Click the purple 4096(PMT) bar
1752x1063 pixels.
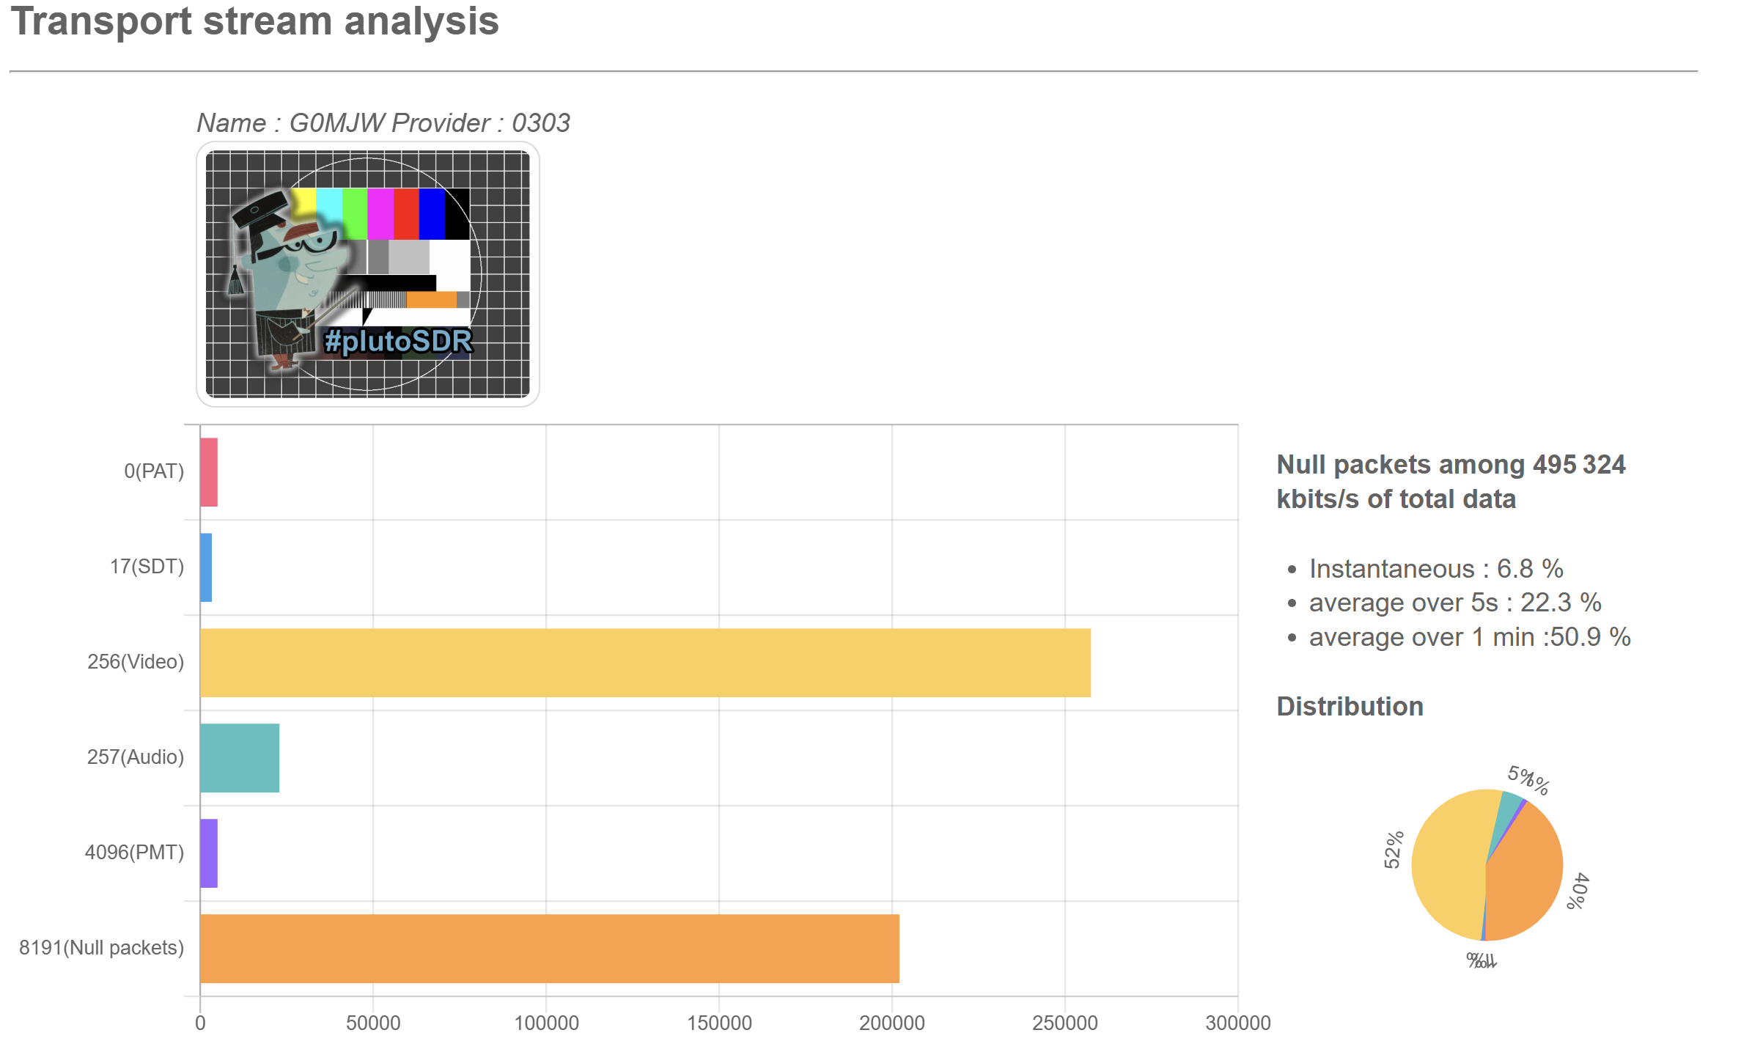click(x=209, y=853)
